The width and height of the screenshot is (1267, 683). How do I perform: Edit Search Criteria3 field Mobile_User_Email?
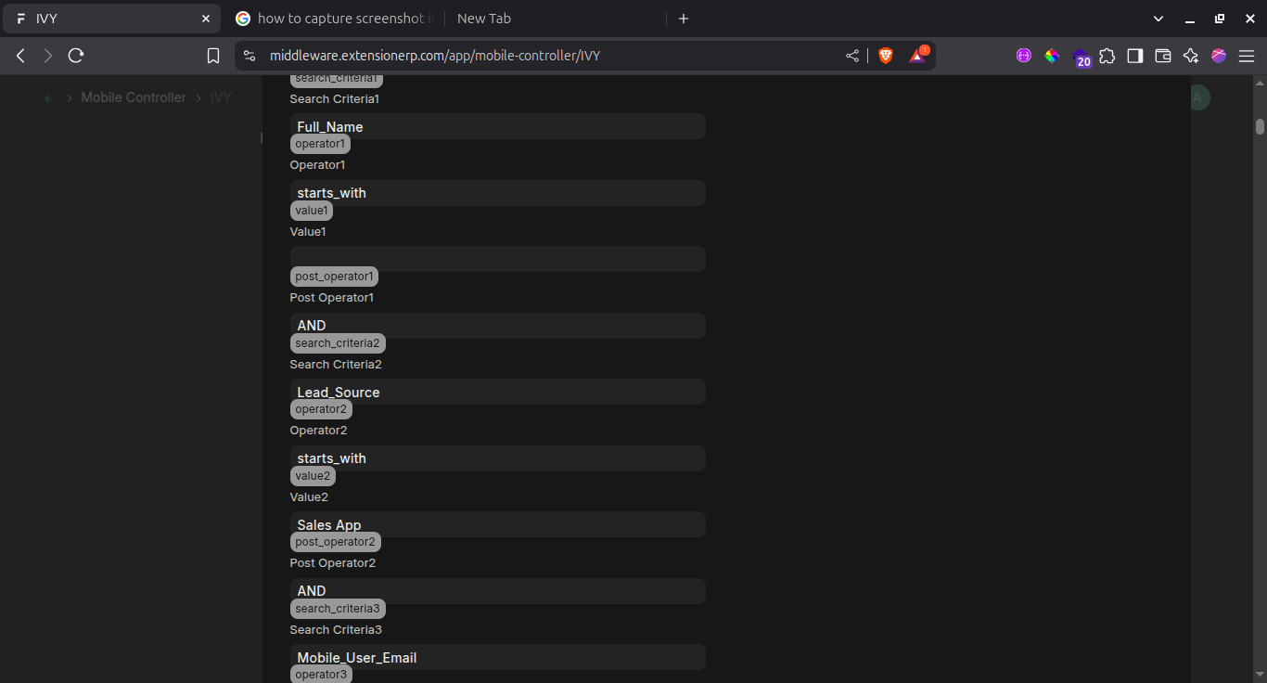point(498,657)
